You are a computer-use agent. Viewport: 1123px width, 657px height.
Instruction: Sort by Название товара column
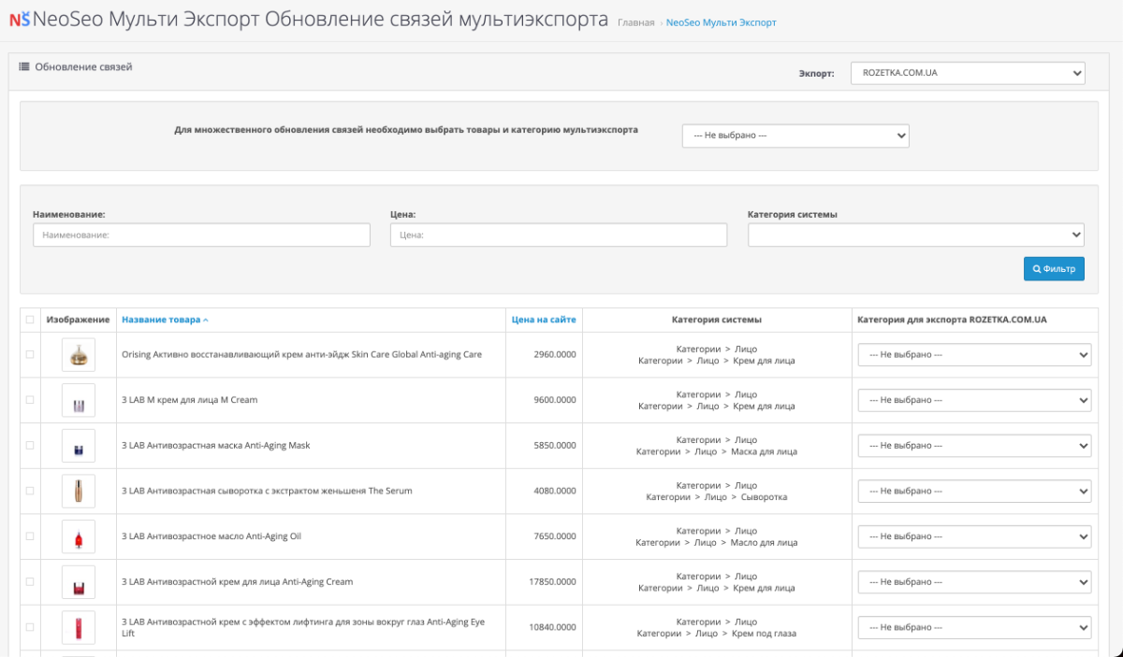[x=165, y=320]
